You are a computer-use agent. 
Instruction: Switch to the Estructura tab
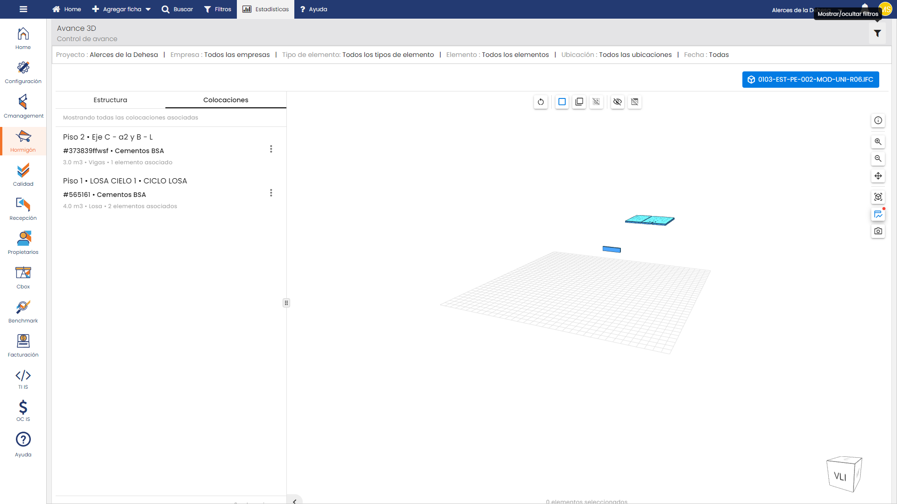pyautogui.click(x=110, y=100)
